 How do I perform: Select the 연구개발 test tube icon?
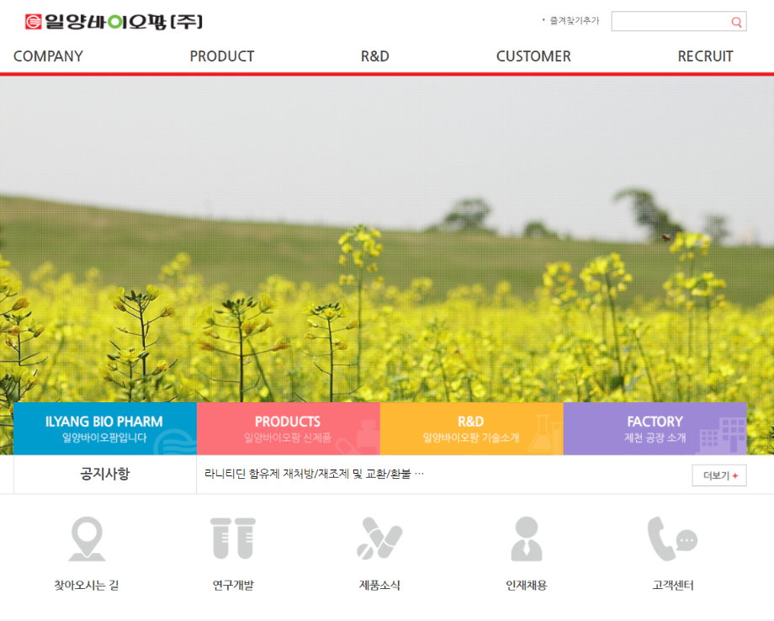click(233, 536)
